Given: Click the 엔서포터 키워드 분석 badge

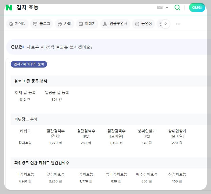Looking at the screenshot, I should 29,64.
